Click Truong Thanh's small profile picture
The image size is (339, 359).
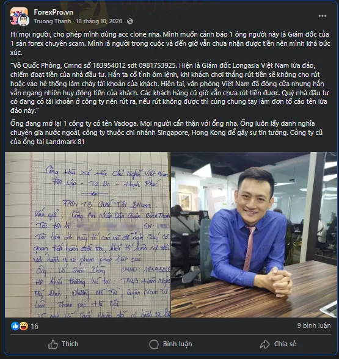(x=23, y=20)
